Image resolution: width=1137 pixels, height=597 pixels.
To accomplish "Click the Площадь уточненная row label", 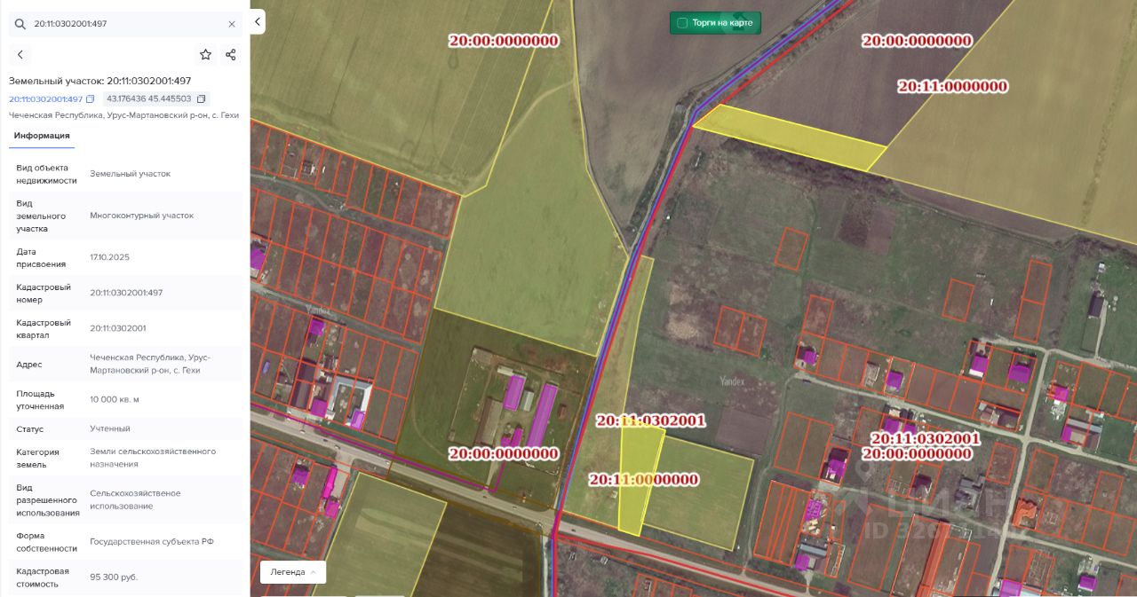I will pos(40,399).
